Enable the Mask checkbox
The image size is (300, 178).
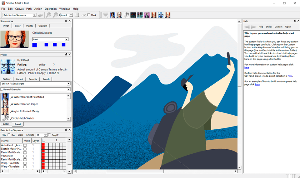[x=88, y=15]
